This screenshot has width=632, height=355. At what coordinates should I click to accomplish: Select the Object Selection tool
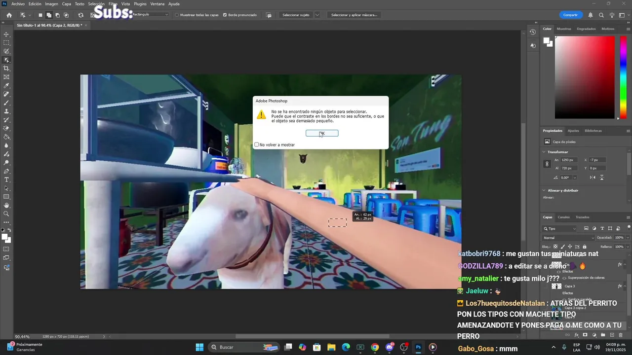6,60
